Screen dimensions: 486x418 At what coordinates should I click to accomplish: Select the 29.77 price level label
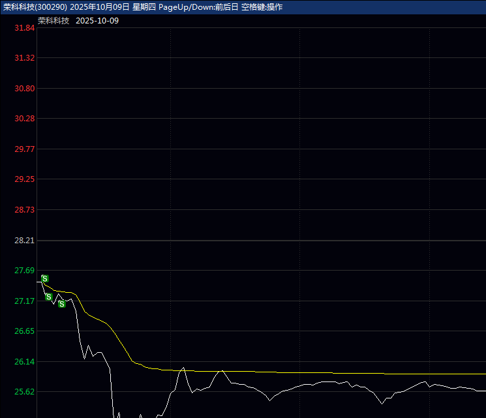click(x=24, y=149)
